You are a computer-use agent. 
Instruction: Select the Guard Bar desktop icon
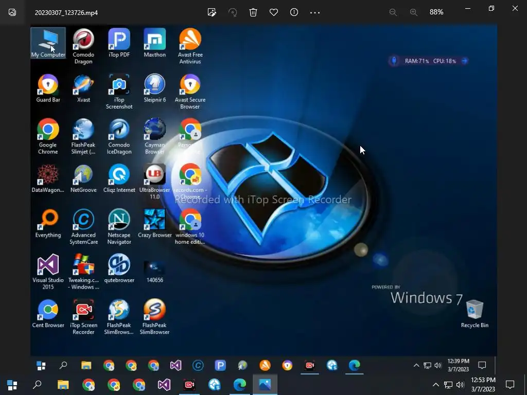[48, 88]
